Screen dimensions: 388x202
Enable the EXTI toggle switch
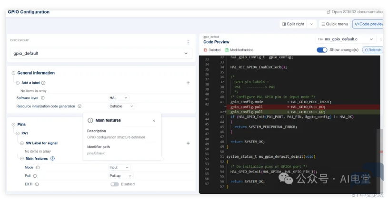[115, 184]
